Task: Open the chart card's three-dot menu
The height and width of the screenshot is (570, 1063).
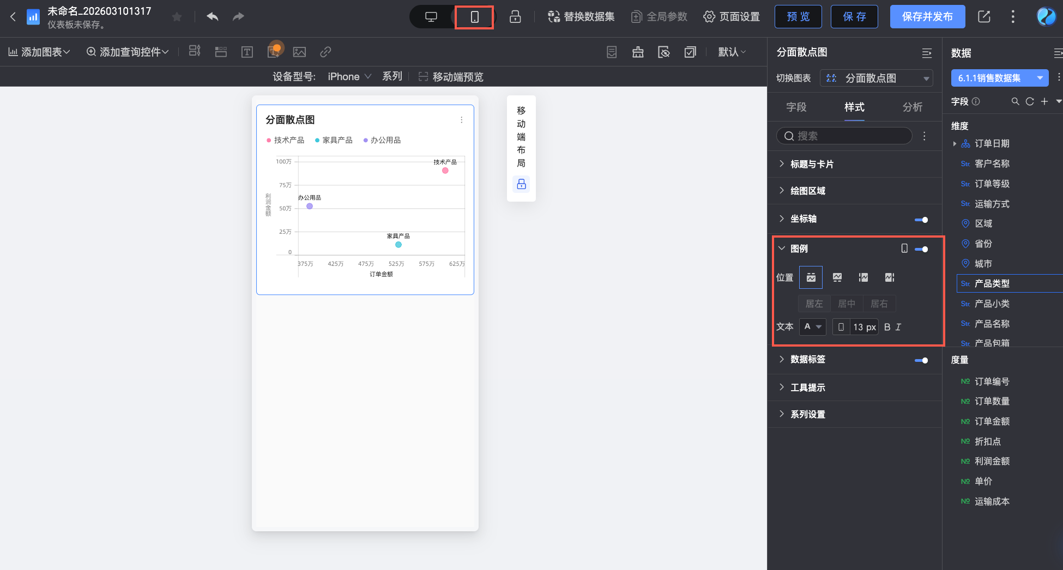Action: 462,120
